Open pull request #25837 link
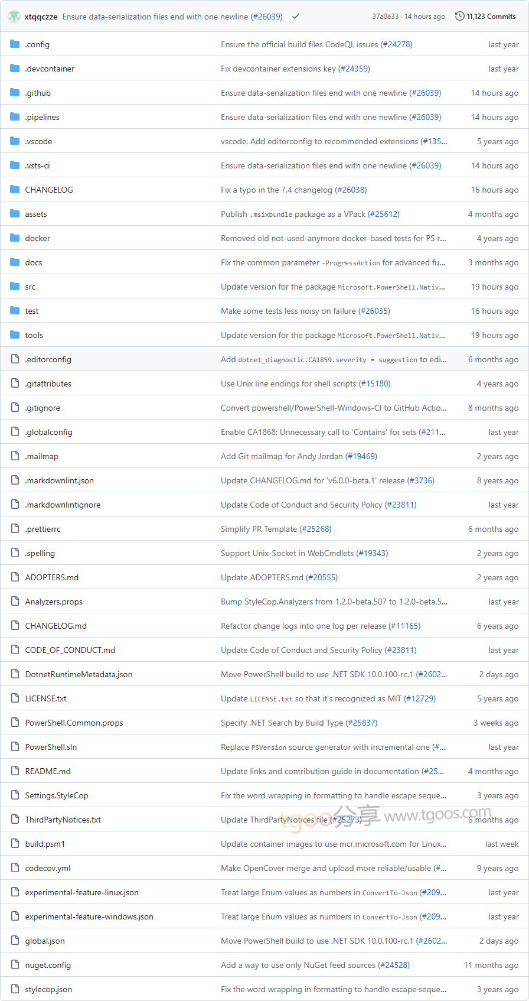The width and height of the screenshot is (529, 1001). click(361, 723)
